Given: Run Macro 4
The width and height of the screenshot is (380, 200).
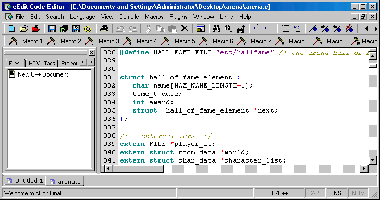Looking at the screenshot, I should pos(140,41).
